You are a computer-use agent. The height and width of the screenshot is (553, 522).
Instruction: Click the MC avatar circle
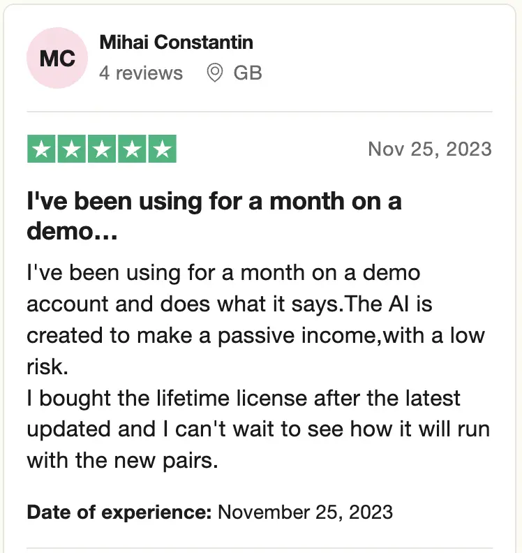[57, 59]
